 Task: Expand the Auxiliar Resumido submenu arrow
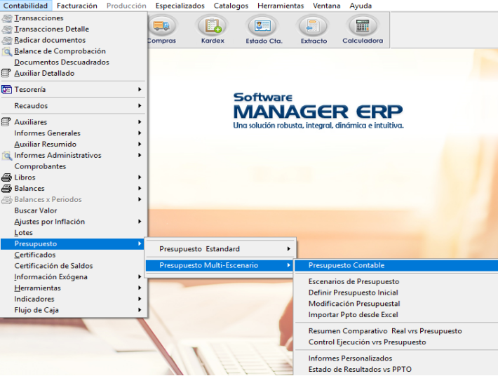[x=140, y=145]
